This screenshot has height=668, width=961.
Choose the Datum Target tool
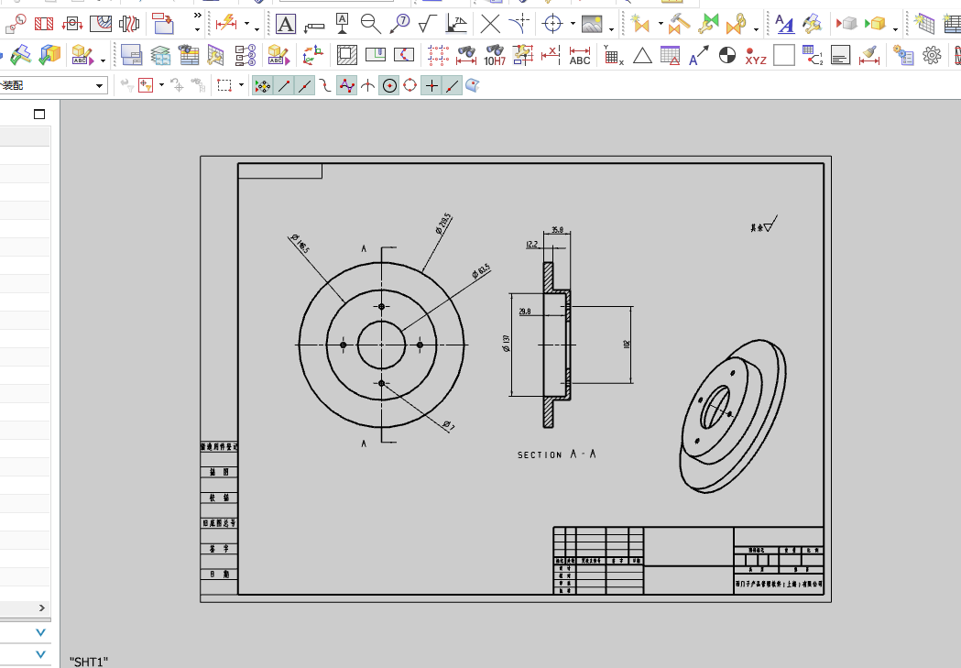pos(371,24)
